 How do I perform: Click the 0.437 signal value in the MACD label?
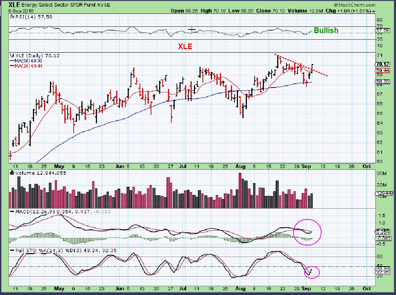tap(82, 212)
